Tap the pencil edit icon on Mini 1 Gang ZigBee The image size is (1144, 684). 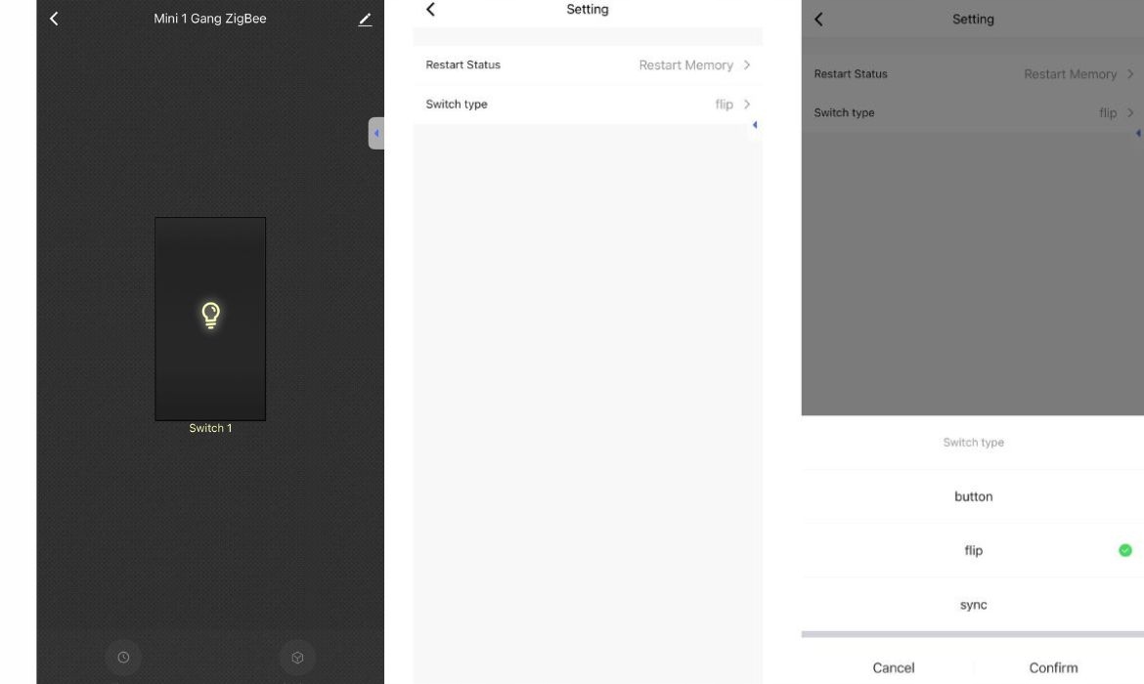365,20
